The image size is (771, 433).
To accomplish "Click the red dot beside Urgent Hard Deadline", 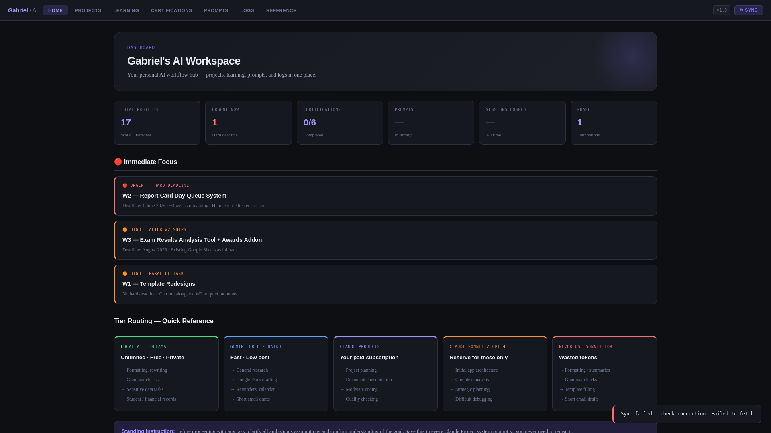I will pos(125,186).
